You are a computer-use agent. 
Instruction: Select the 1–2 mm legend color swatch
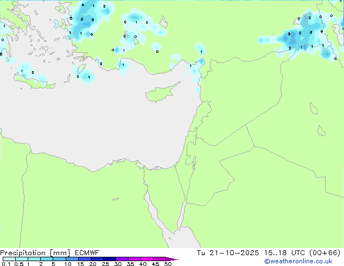[x=34, y=259]
